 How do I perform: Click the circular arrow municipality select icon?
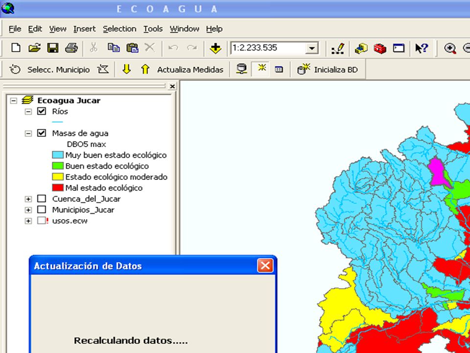(x=15, y=69)
